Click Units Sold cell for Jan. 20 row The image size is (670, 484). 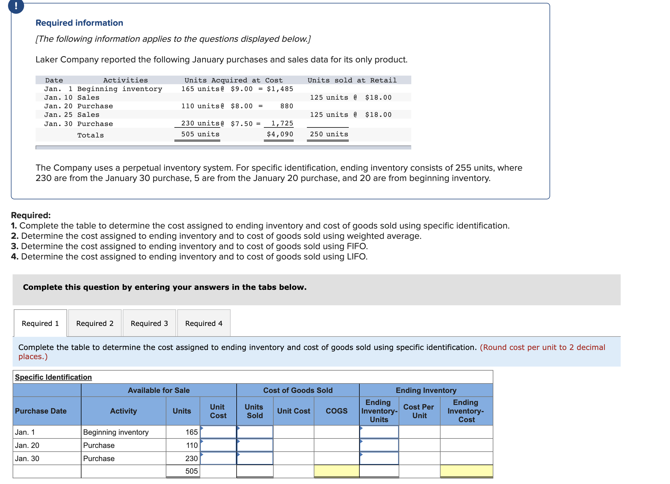[x=255, y=445]
